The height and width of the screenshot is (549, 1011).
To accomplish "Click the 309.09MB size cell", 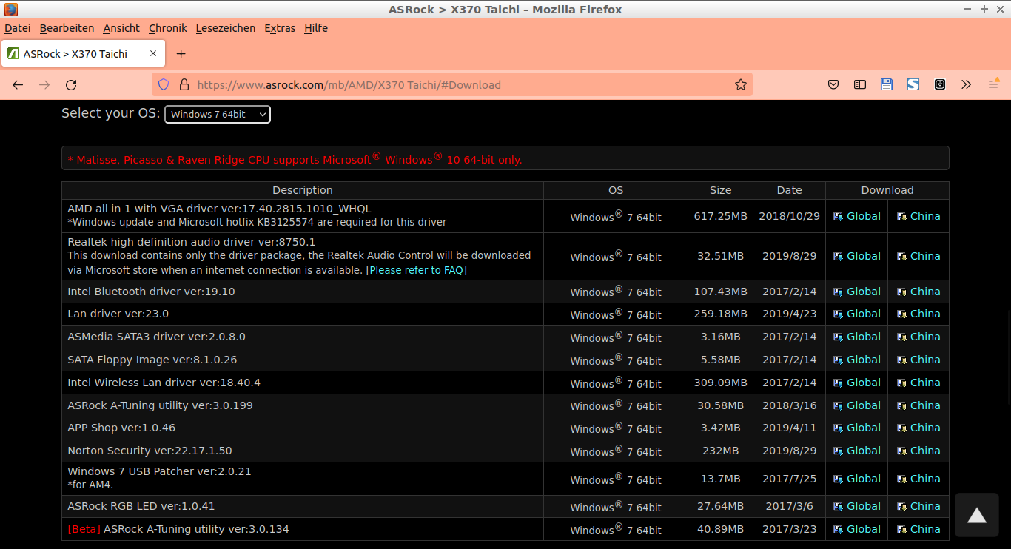I will pyautogui.click(x=720, y=383).
